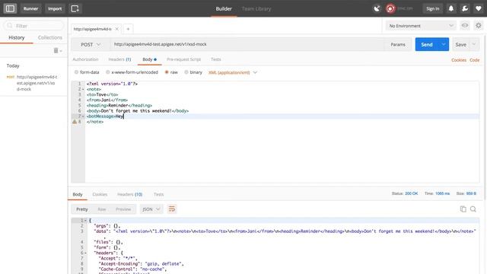Image resolution: width=487 pixels, height=274 pixels.
Task: Open the POST xsd-mock history entry
Action: 33,83
